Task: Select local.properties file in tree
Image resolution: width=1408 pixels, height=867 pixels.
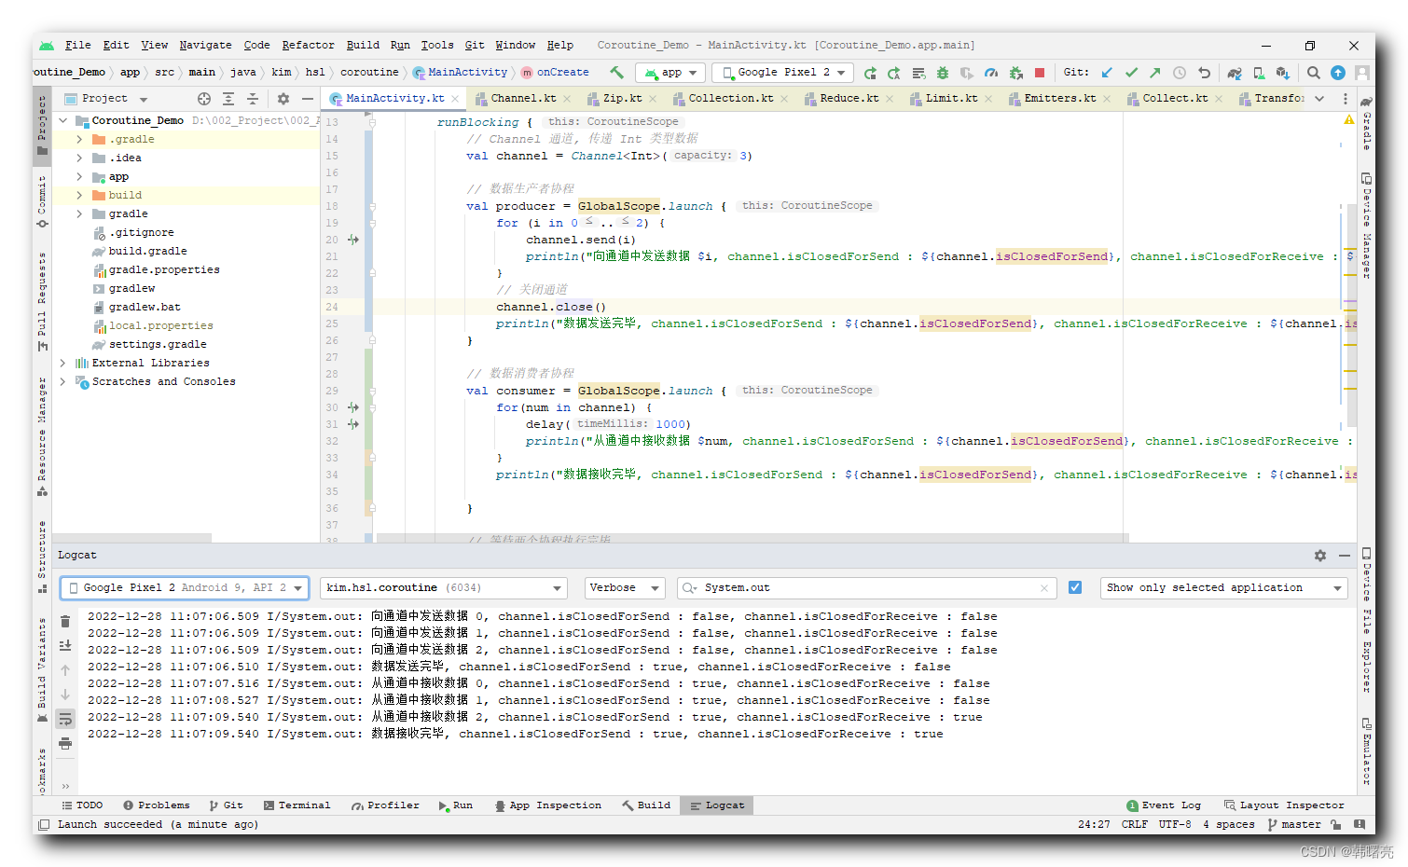Action: 160,325
